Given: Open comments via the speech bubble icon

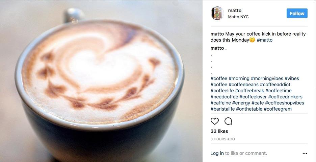Looking at the screenshot, I should (x=228, y=121).
